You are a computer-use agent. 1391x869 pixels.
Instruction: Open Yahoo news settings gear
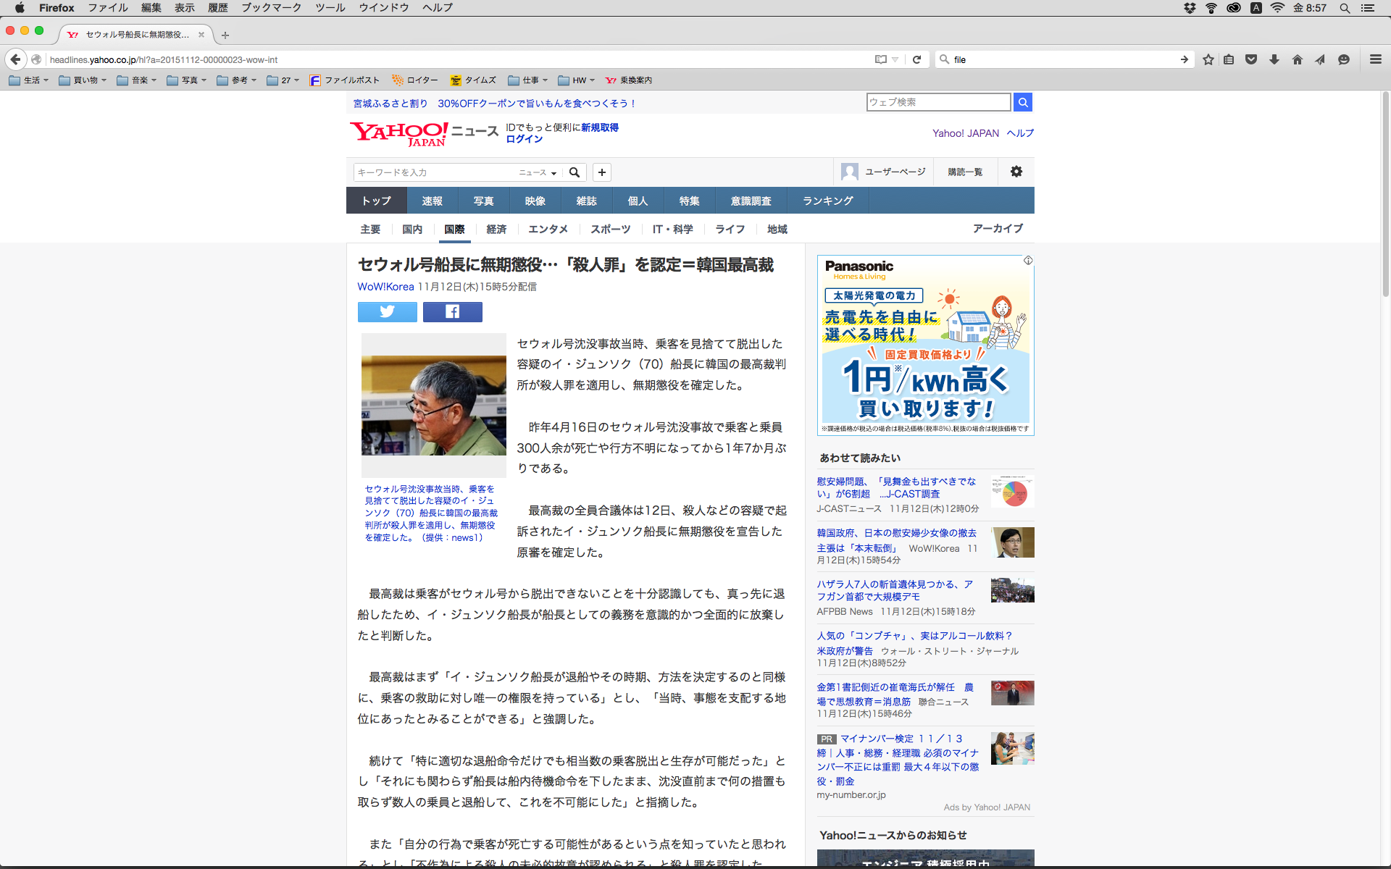pos(1016,172)
